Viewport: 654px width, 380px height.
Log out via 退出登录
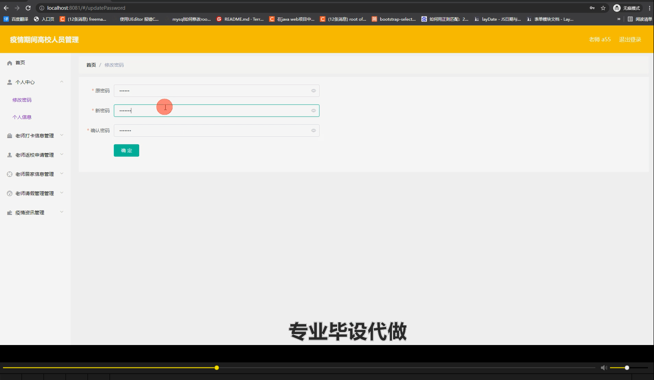tap(630, 39)
